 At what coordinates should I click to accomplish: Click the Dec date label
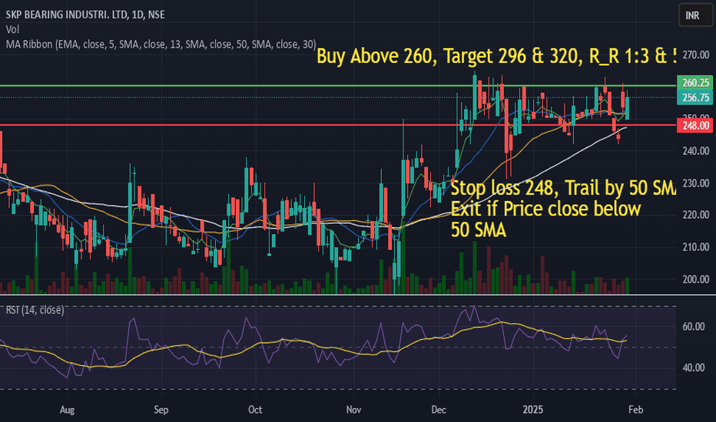pyautogui.click(x=439, y=410)
